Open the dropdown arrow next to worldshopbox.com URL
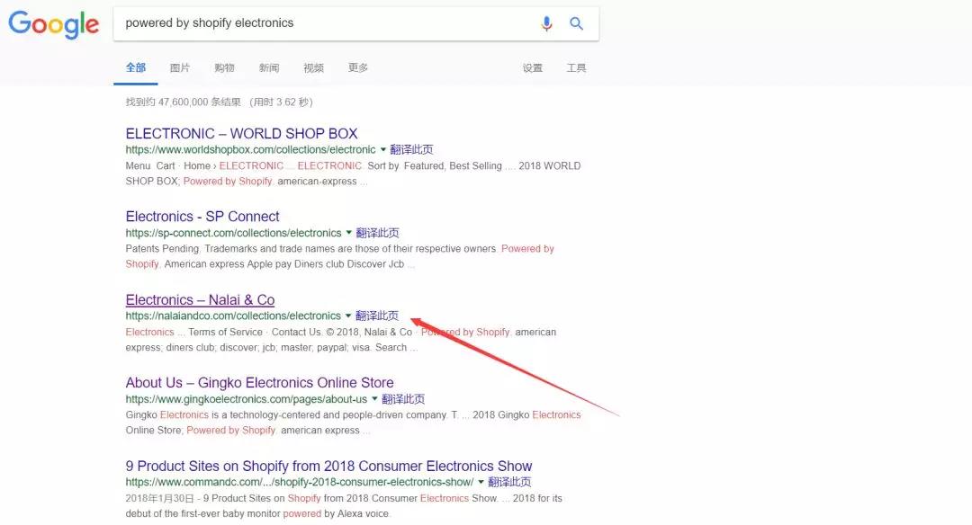The image size is (972, 525). (382, 149)
